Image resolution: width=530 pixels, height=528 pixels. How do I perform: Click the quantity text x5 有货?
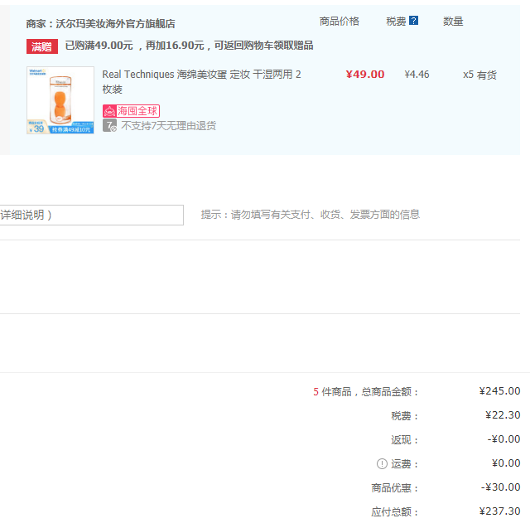pos(479,75)
